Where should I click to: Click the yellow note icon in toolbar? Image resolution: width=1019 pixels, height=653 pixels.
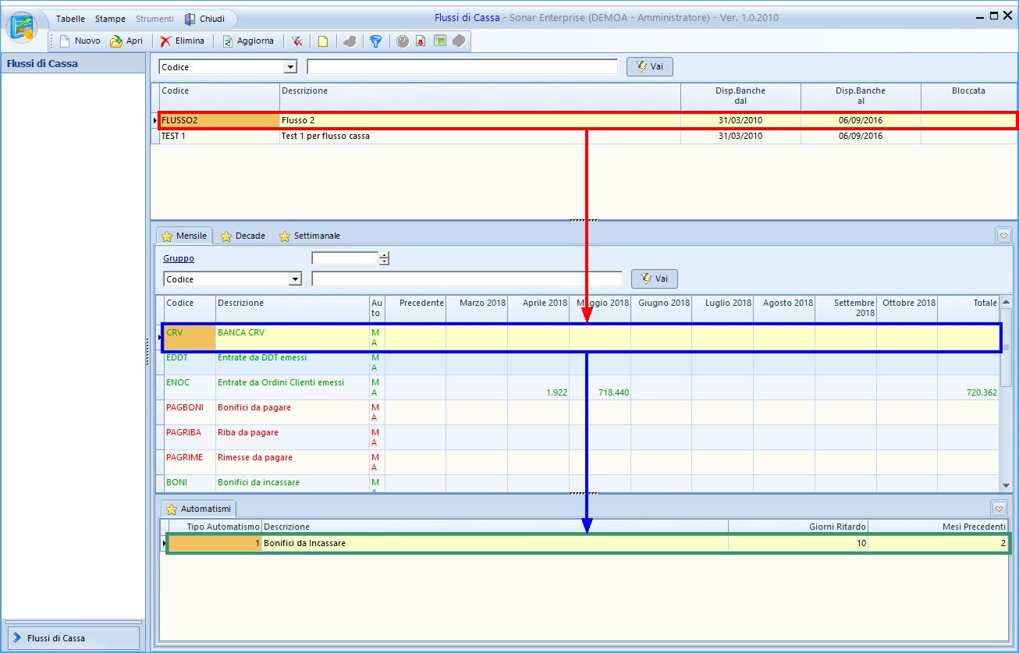[322, 41]
